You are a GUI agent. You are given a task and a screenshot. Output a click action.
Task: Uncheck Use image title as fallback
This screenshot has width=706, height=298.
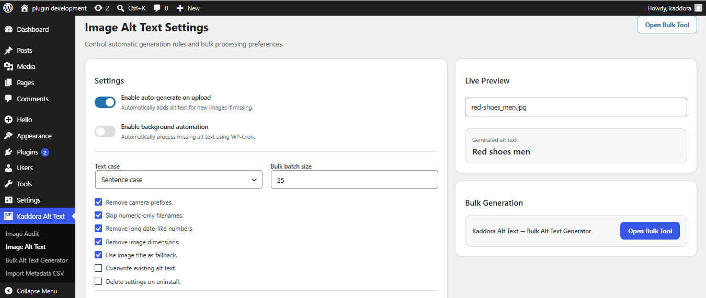point(98,255)
